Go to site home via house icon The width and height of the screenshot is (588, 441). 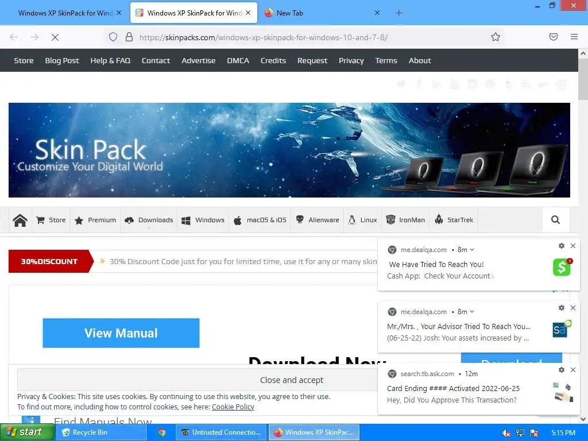coord(20,220)
